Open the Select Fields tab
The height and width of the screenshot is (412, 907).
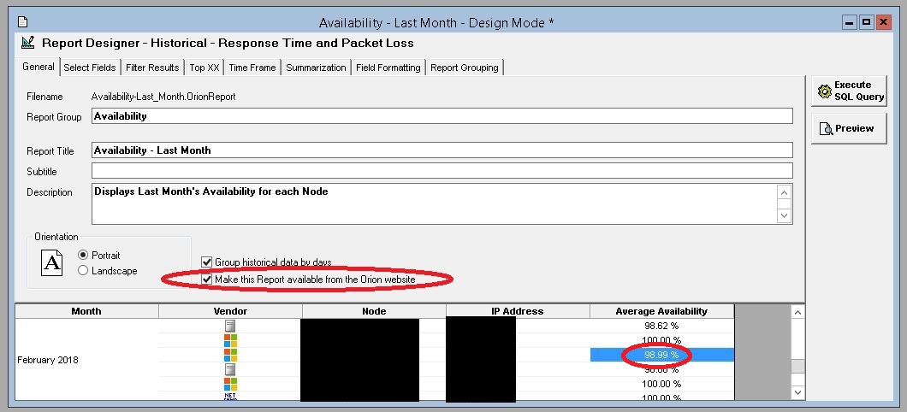click(x=90, y=68)
